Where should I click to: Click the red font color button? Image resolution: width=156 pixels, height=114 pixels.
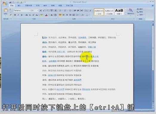[x=46, y=15]
